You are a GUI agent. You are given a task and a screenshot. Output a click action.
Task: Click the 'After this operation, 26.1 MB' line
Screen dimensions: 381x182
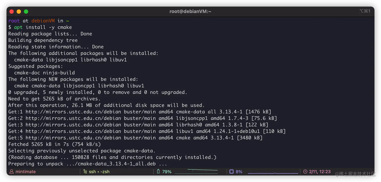tap(106, 105)
